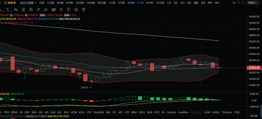Show the TRIX indicator

click(6, 112)
